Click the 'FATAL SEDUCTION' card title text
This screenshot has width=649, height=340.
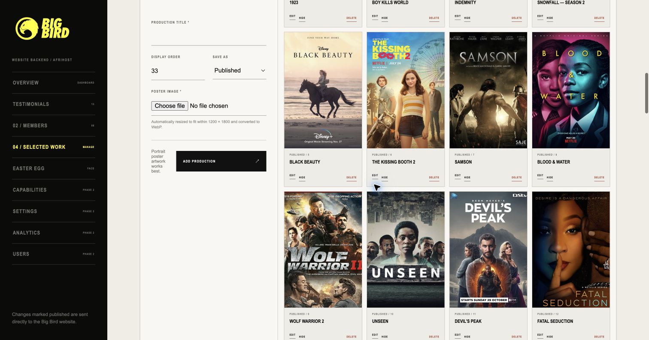pyautogui.click(x=555, y=321)
